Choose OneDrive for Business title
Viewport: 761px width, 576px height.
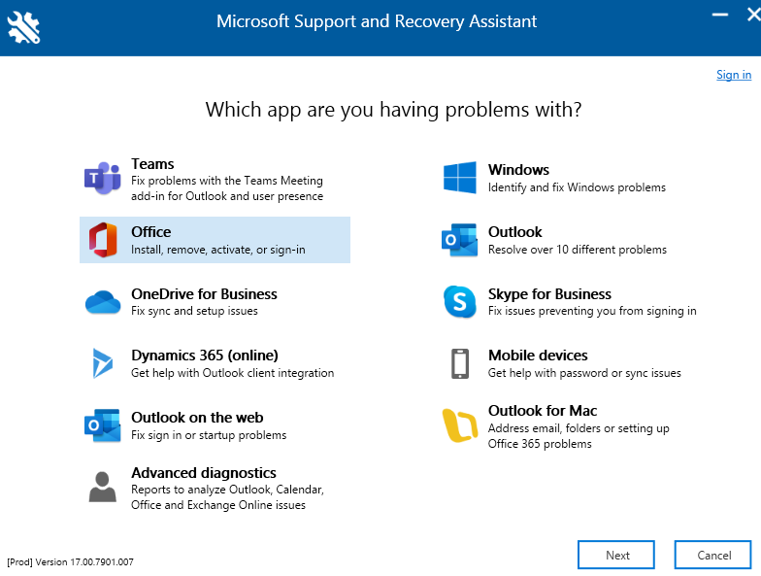tap(204, 294)
